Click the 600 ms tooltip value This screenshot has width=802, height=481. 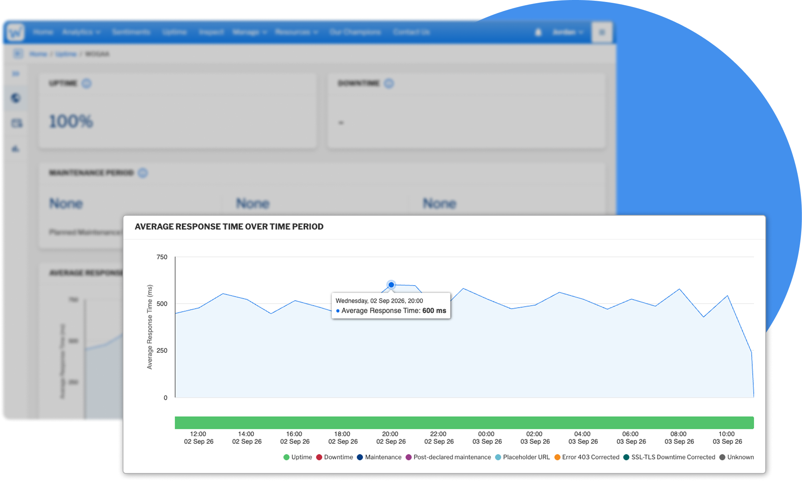point(434,311)
